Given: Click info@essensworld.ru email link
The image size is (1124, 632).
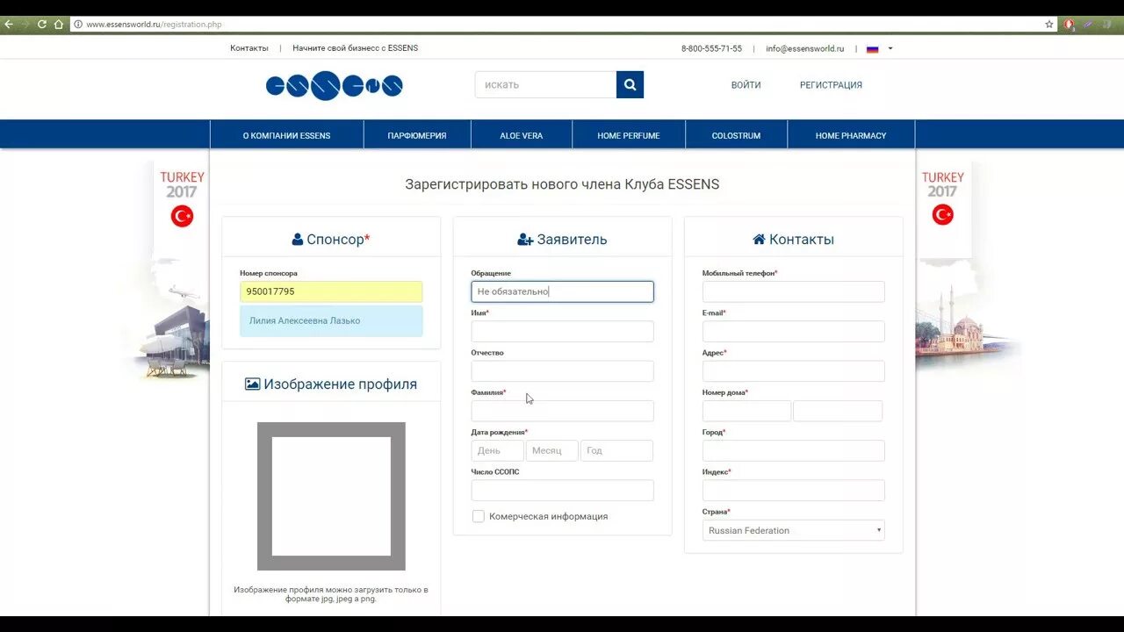Looking at the screenshot, I should tap(804, 49).
